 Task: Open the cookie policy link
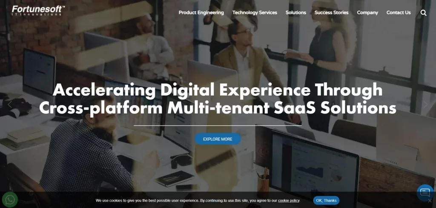[289, 200]
